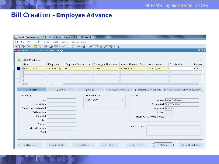Open the Actions menu
The height and width of the screenshot is (164, 219).
coord(65,42)
